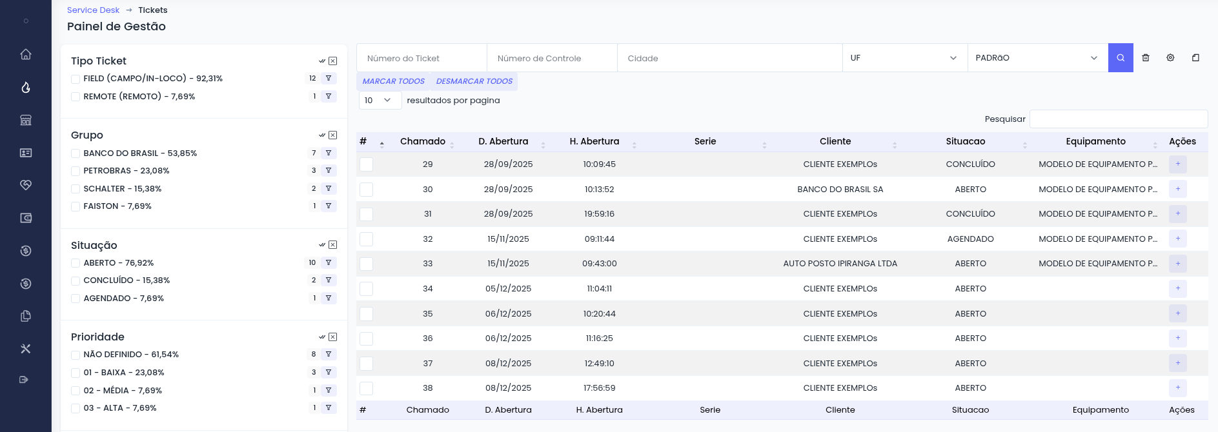Clear all Situação selections with X icon
This screenshot has width=1218, height=432.
pos(333,245)
